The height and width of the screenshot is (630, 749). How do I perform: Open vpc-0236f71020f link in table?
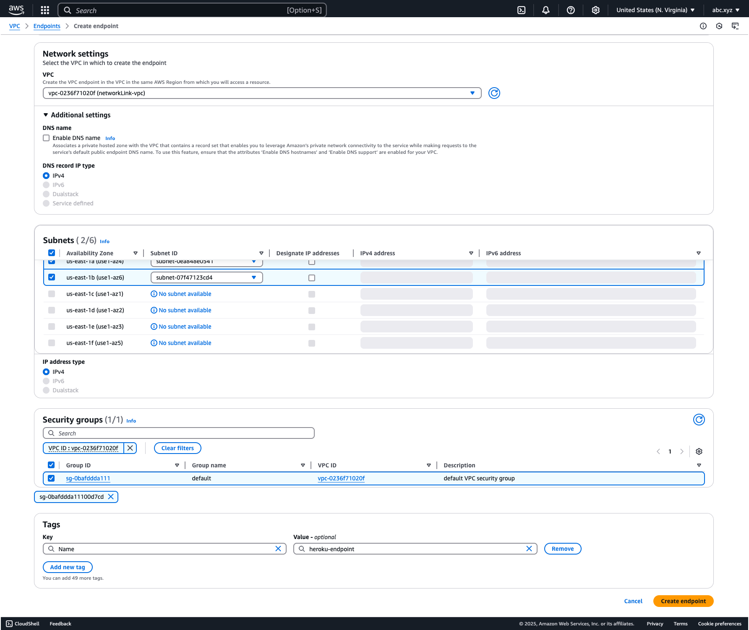point(341,478)
